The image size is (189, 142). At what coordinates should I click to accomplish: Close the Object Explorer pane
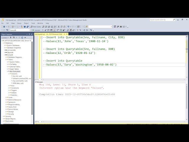(x=32, y=34)
